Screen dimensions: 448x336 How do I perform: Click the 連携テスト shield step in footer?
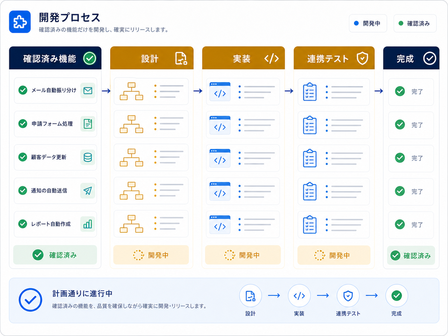348,295
